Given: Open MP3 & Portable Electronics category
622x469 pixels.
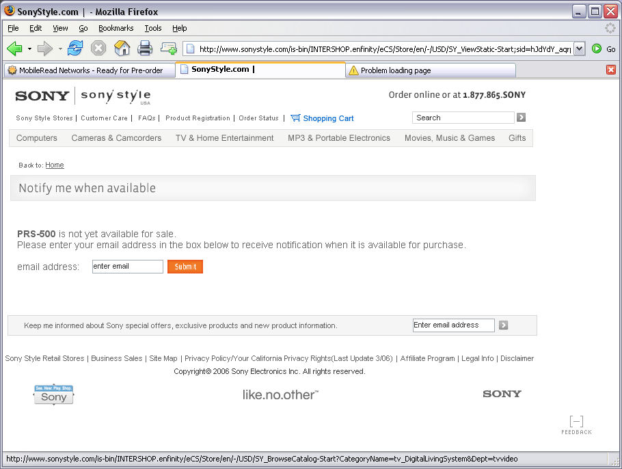Looking at the screenshot, I should (339, 138).
